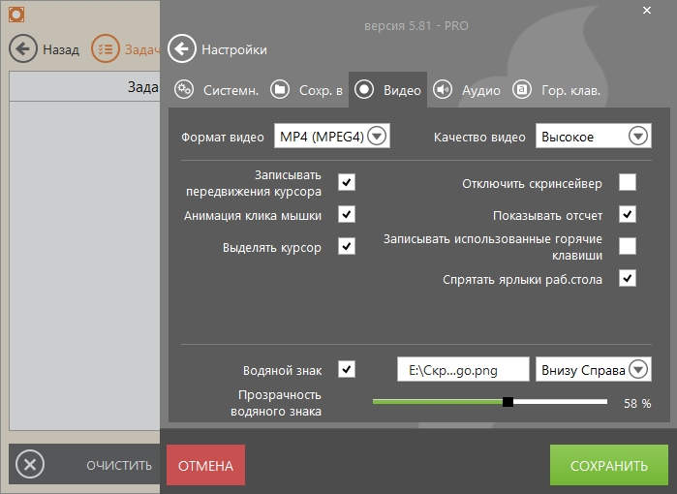
Task: Click the Сохр. в folder icon
Action: [280, 90]
